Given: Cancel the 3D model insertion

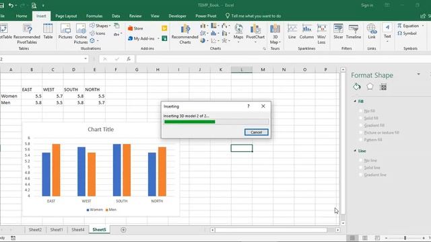Looking at the screenshot, I should coord(256,132).
